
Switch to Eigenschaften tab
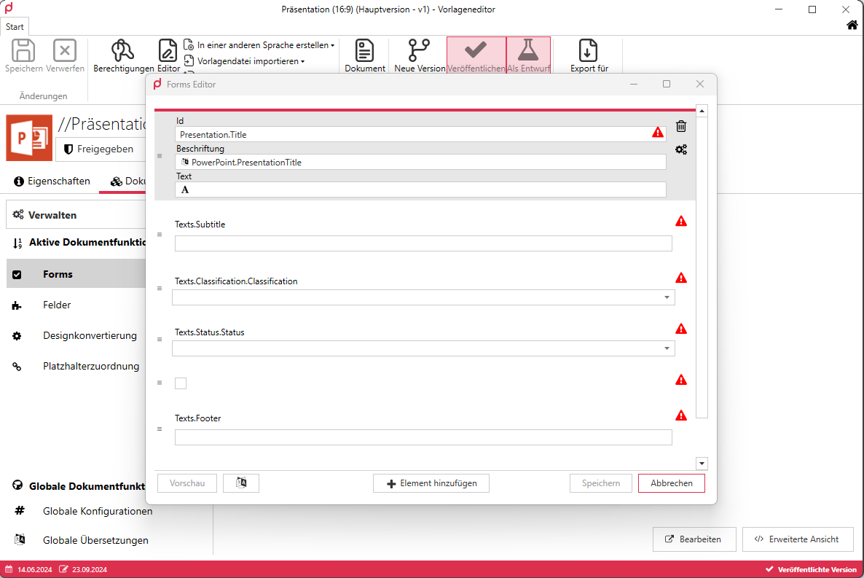52,181
